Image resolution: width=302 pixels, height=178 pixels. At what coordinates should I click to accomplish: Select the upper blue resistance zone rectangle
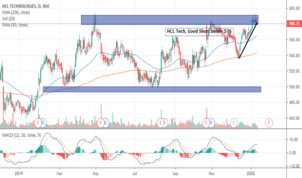click(x=169, y=20)
